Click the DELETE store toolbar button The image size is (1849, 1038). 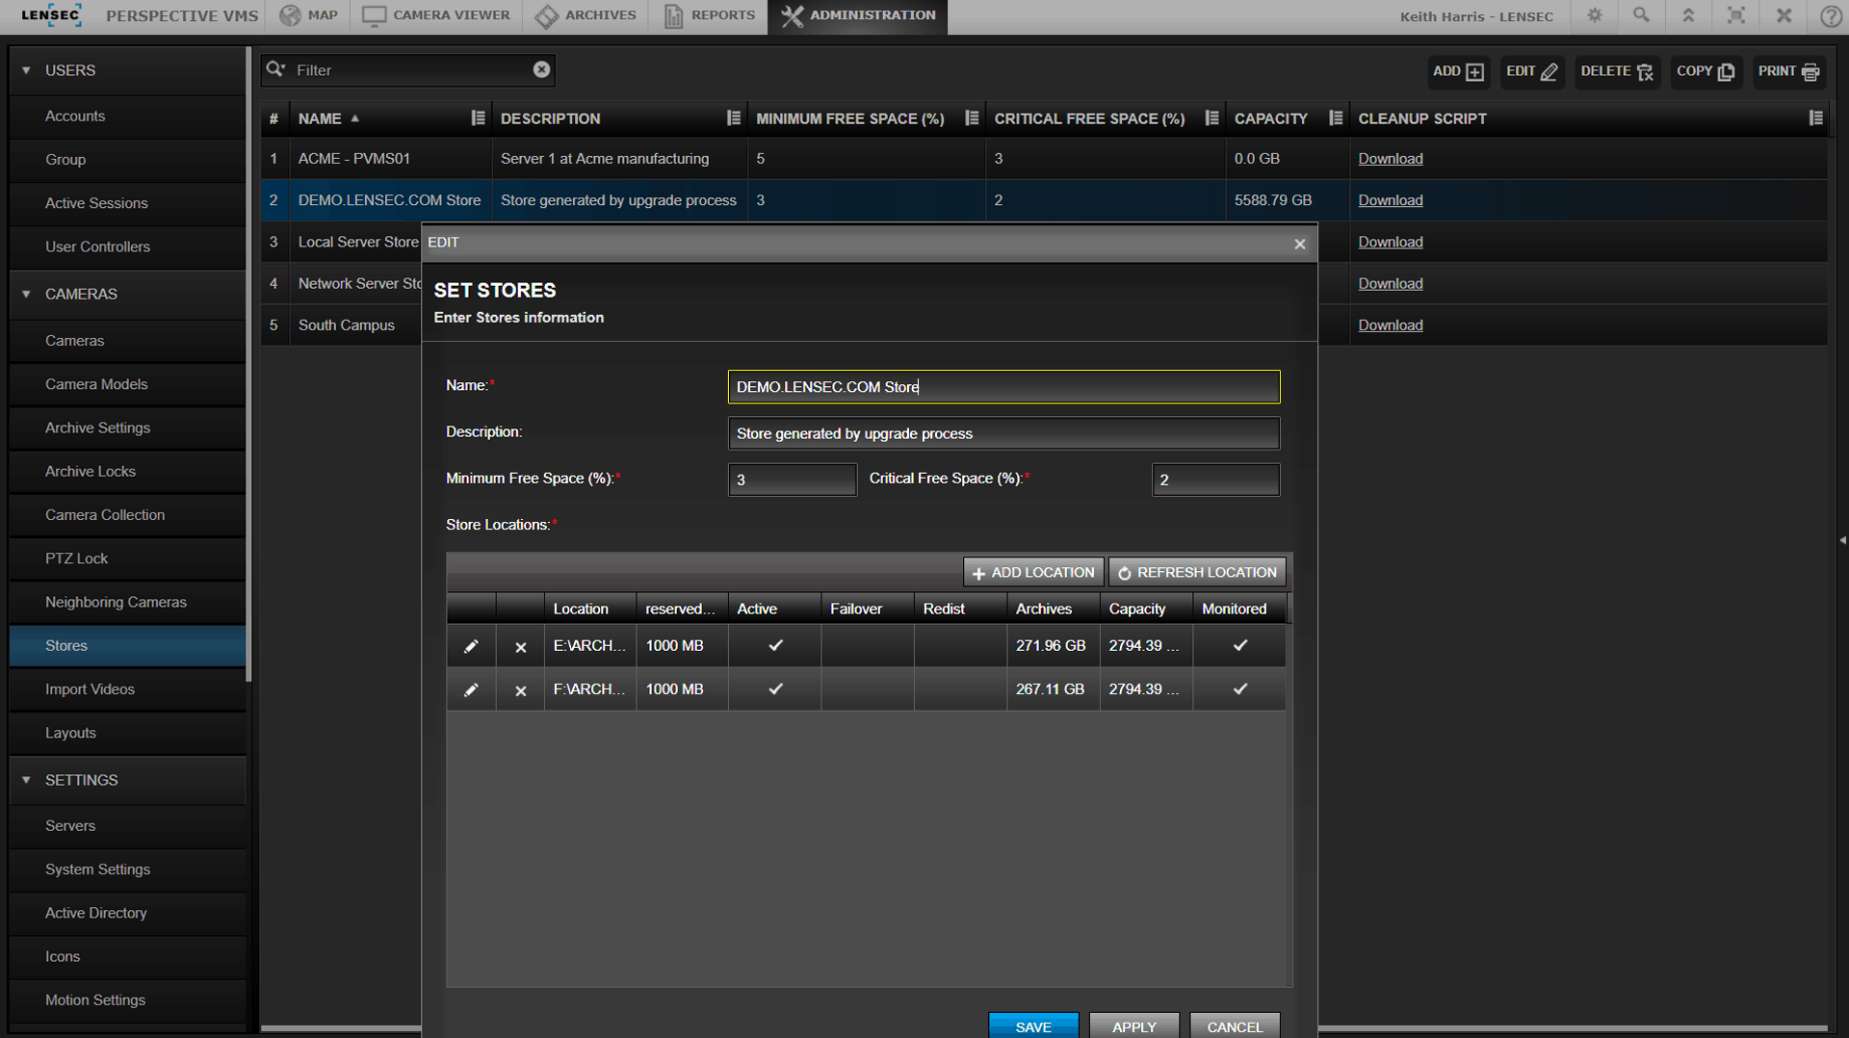(1617, 71)
